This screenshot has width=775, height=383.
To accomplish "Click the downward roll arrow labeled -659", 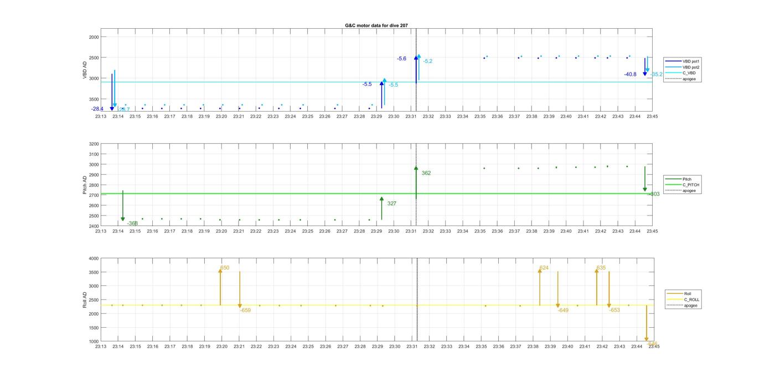I will (x=240, y=290).
